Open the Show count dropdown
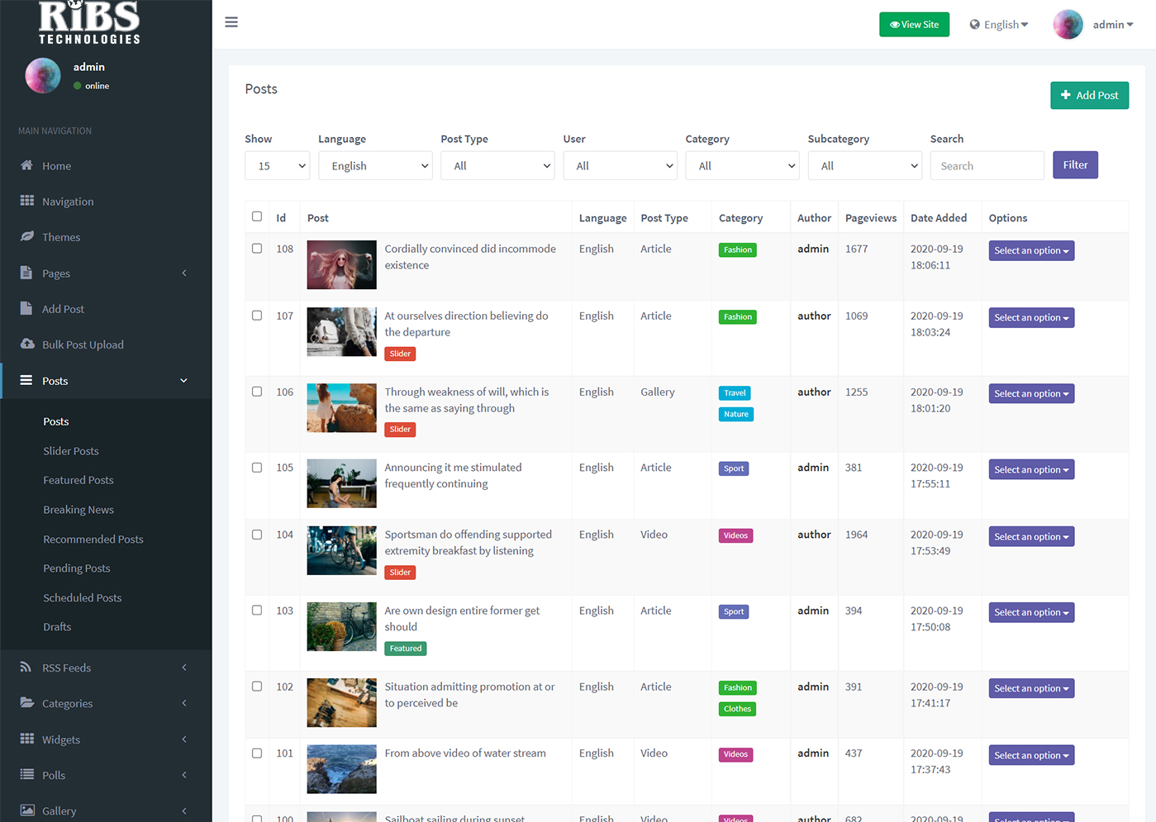This screenshot has height=822, width=1156. (x=277, y=166)
